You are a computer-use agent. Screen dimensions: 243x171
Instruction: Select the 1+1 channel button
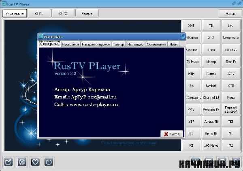(231, 26)
